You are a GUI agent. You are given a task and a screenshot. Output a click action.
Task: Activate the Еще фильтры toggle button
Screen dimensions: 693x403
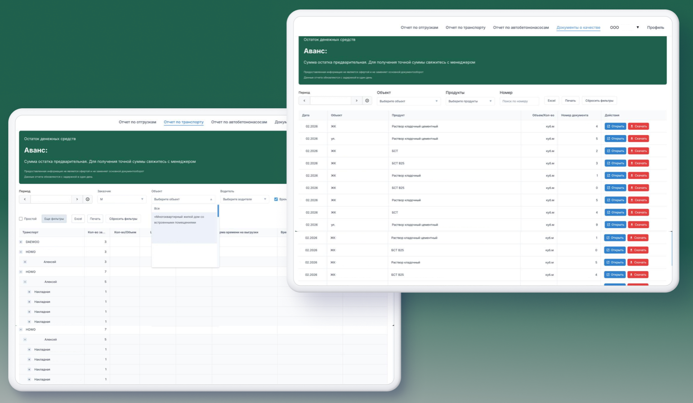[x=54, y=219]
